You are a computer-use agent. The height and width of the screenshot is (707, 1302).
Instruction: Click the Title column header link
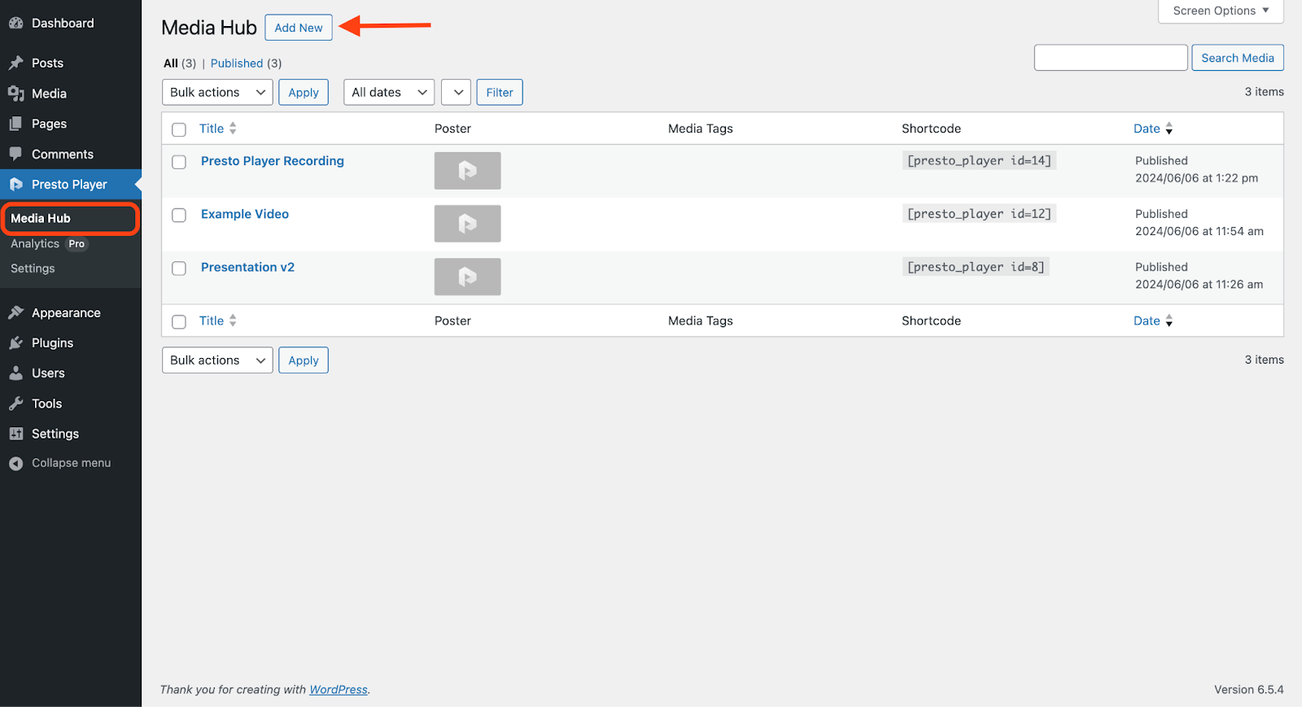pyautogui.click(x=212, y=129)
